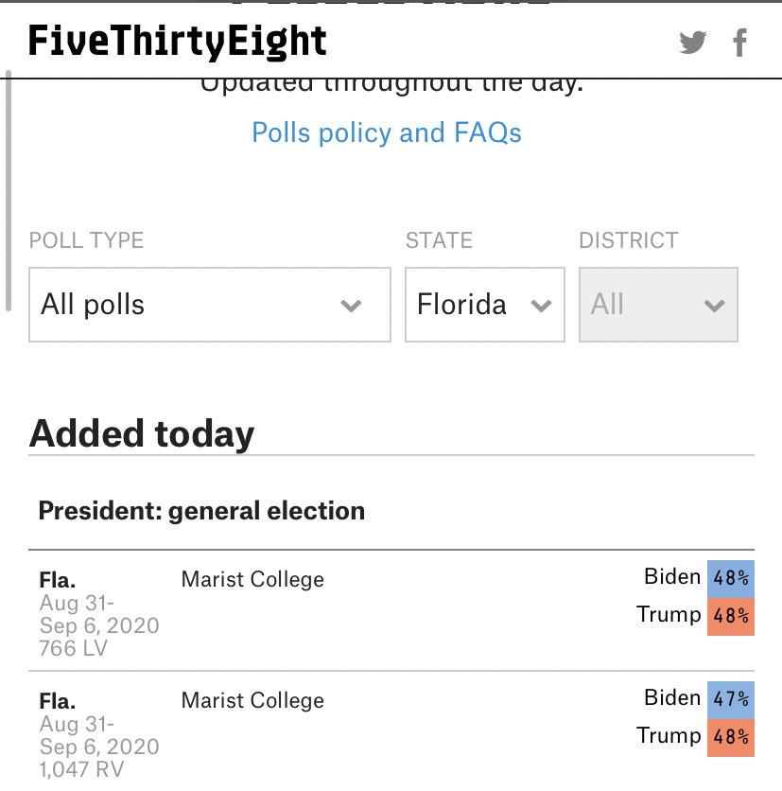Select the Marist College 1,047 RV poll

(252, 701)
